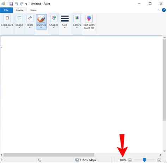The image size is (167, 163).
Task: Expand the Clipboard dropdown arrow
Action: pyautogui.click(x=7, y=28)
